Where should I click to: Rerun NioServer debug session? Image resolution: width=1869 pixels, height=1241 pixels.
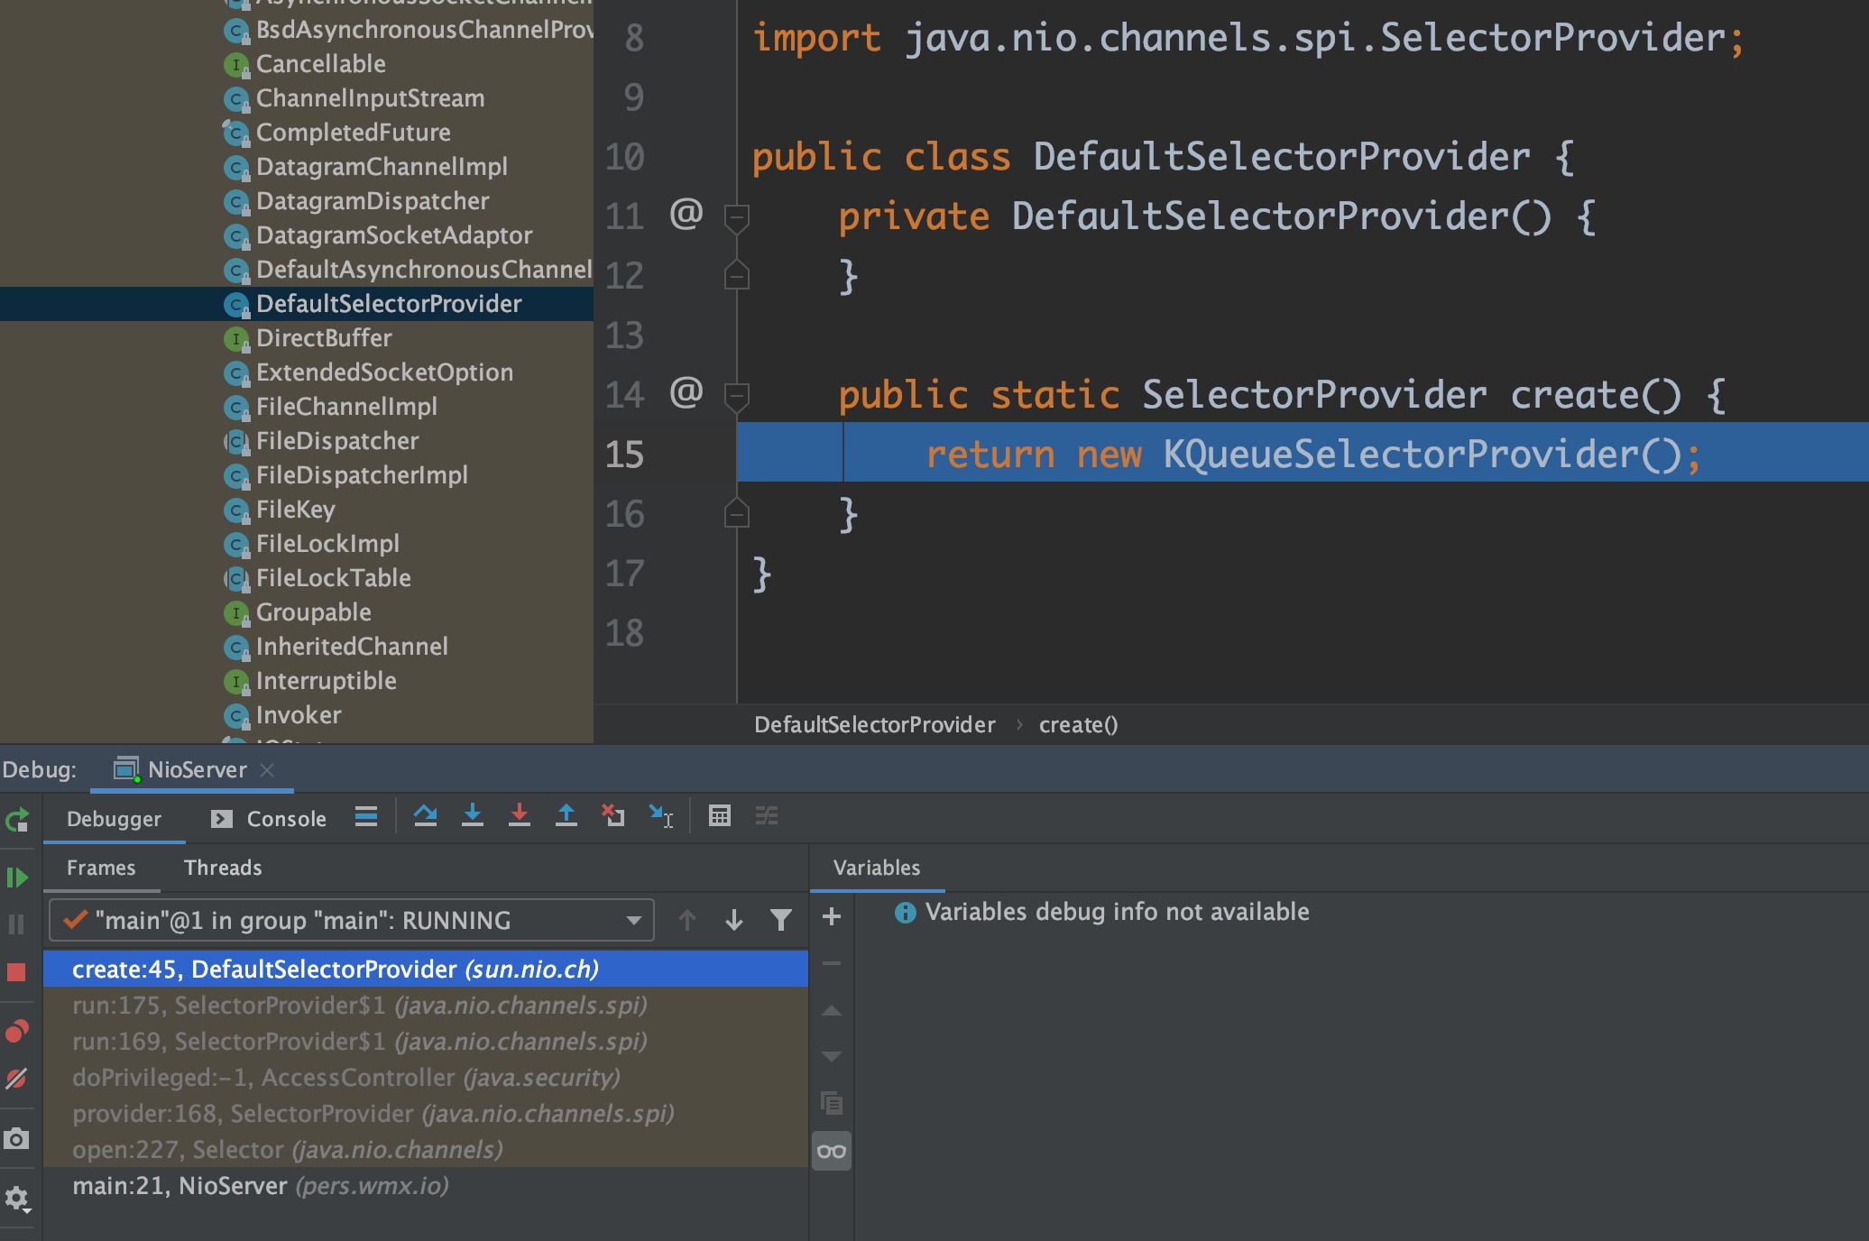pyautogui.click(x=17, y=821)
